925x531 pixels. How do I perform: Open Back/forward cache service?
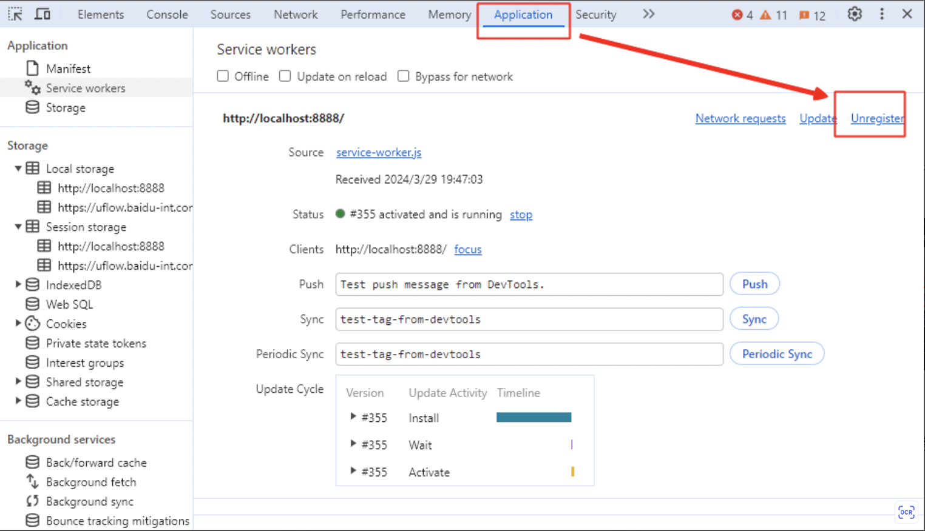coord(96,463)
